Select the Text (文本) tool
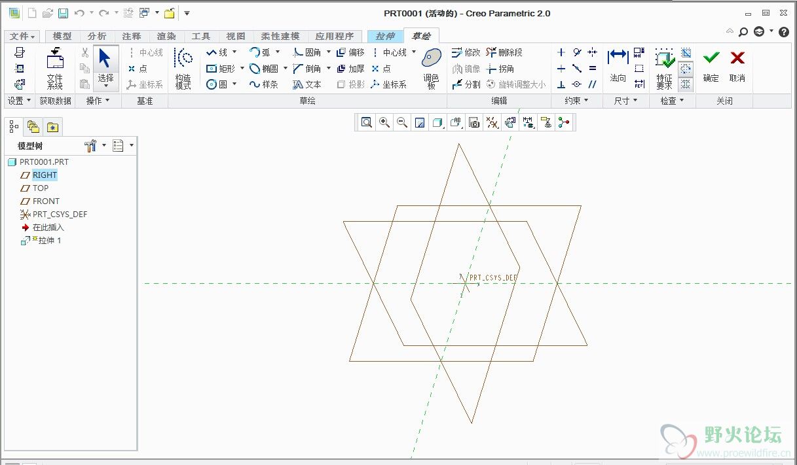 (306, 84)
